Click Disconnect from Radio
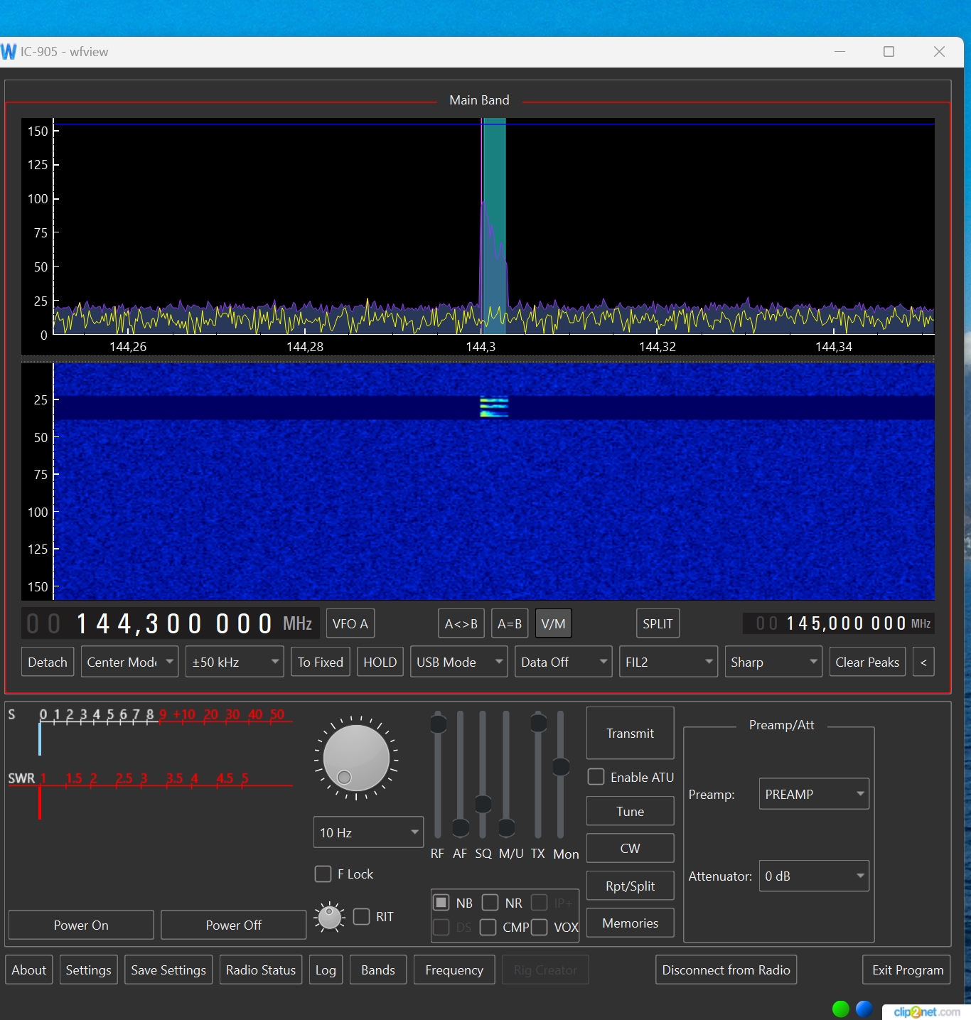The image size is (971, 1020). pos(726,970)
